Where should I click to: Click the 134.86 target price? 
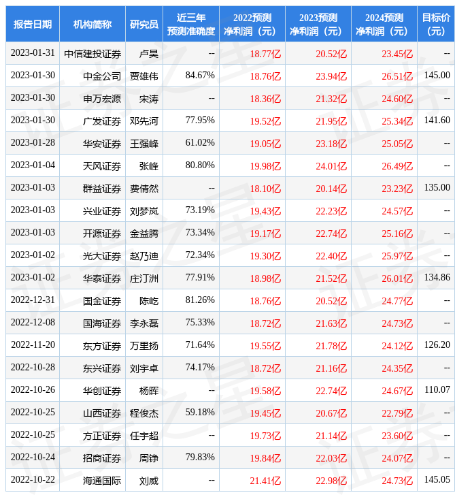tap(437, 277)
